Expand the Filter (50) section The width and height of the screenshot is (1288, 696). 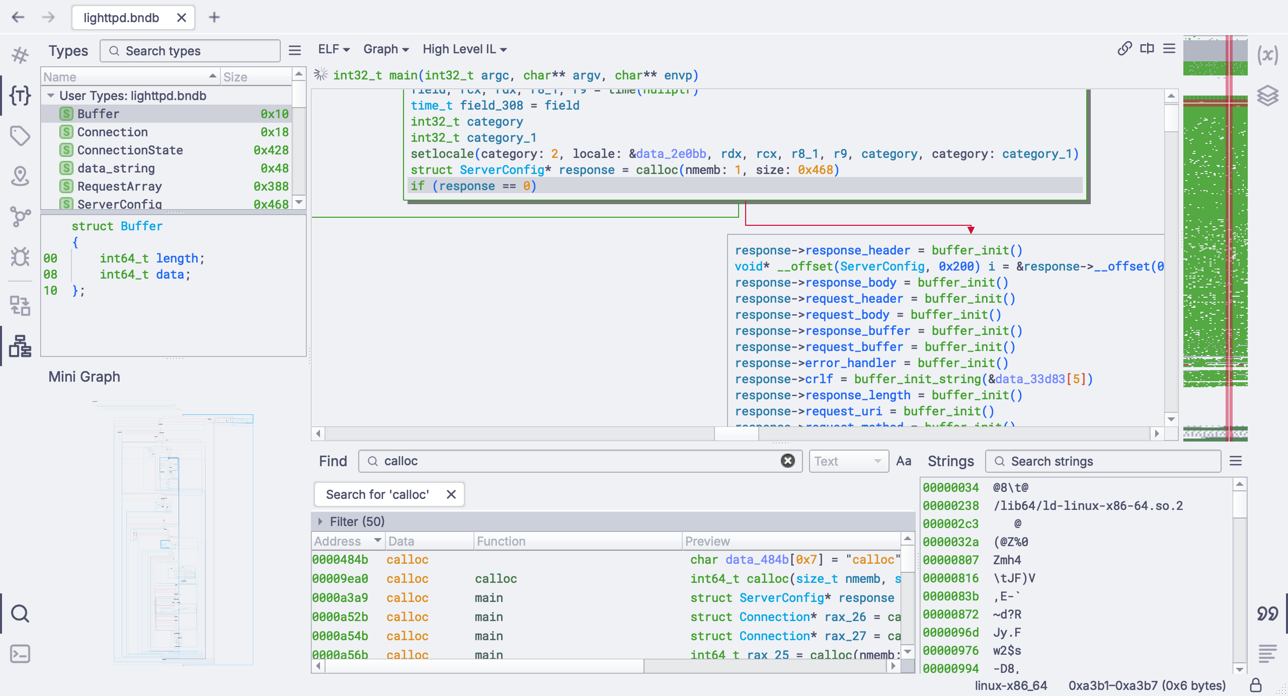tap(320, 521)
